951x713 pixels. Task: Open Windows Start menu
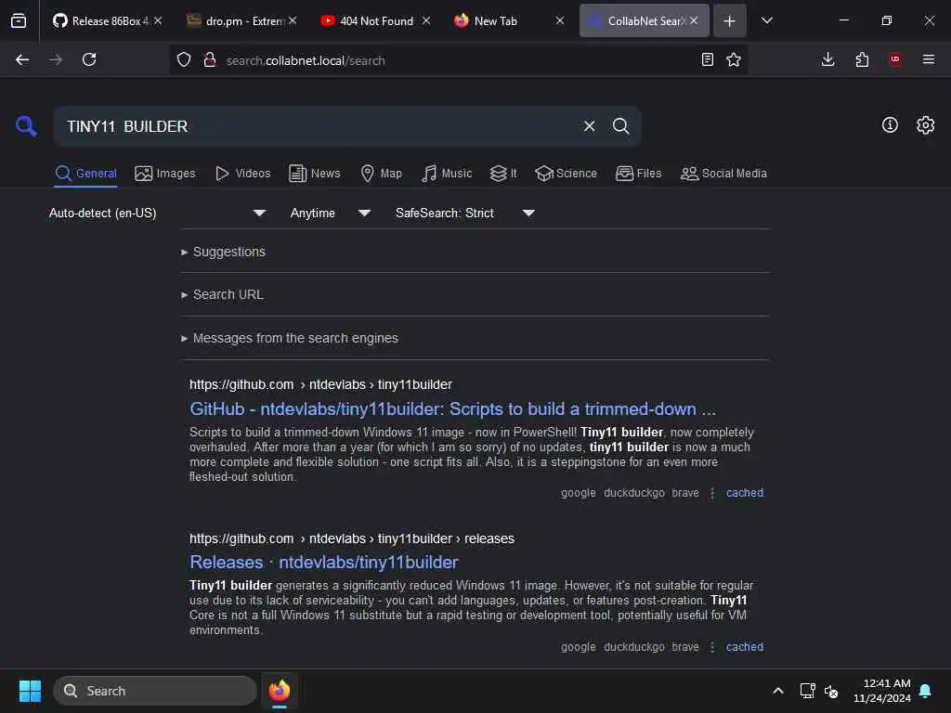(x=30, y=691)
